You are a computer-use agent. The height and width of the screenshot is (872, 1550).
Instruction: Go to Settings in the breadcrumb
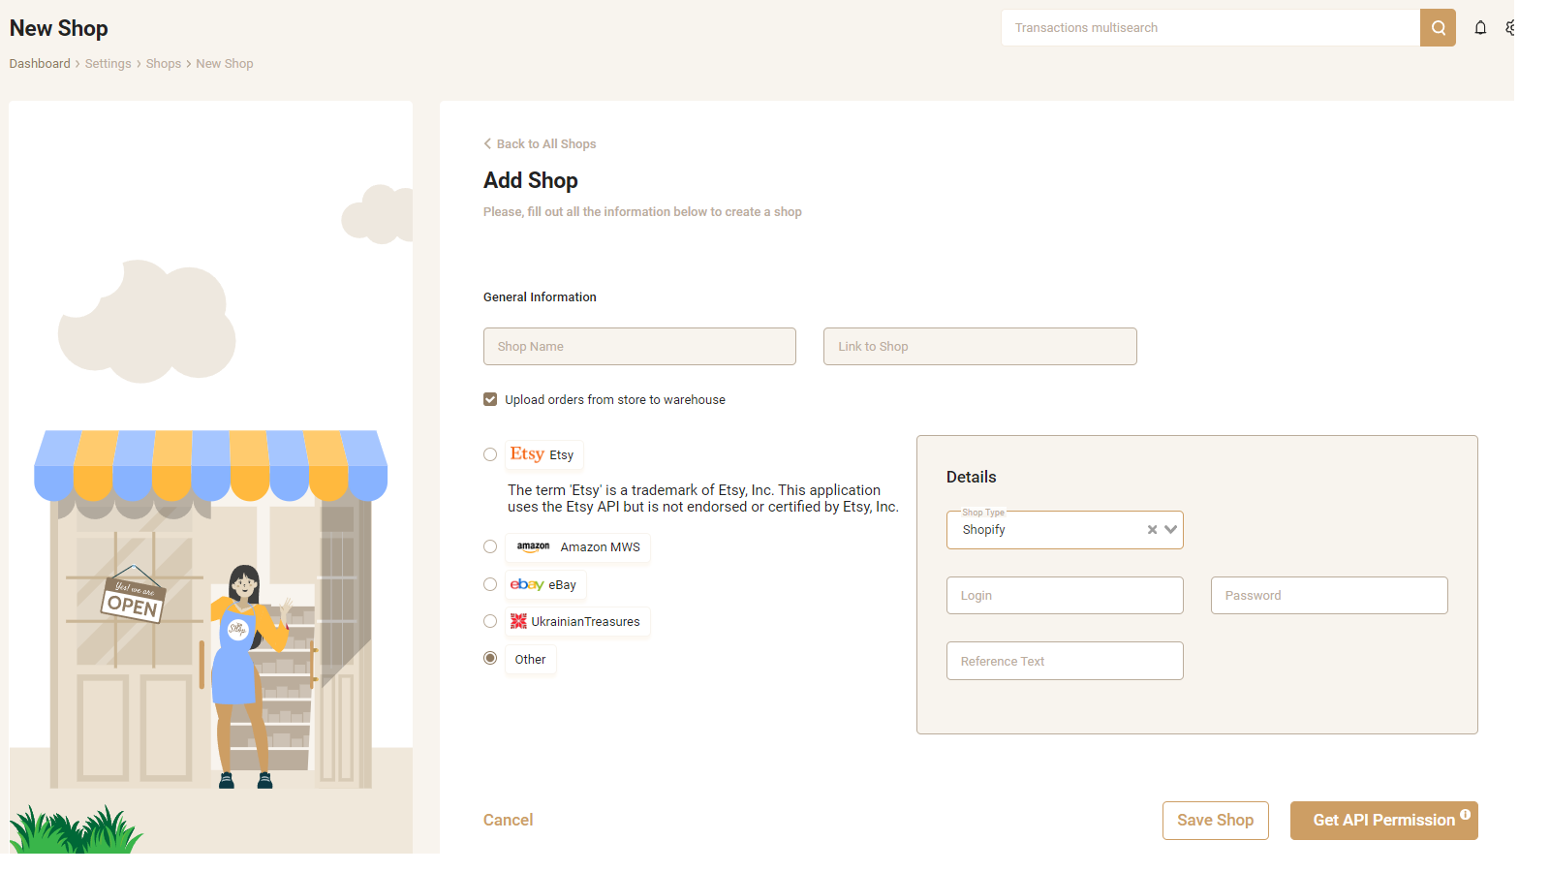pos(108,64)
